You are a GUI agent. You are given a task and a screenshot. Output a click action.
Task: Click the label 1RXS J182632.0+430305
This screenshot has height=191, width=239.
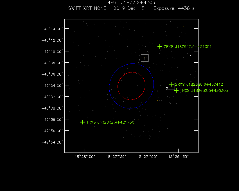[204, 91]
